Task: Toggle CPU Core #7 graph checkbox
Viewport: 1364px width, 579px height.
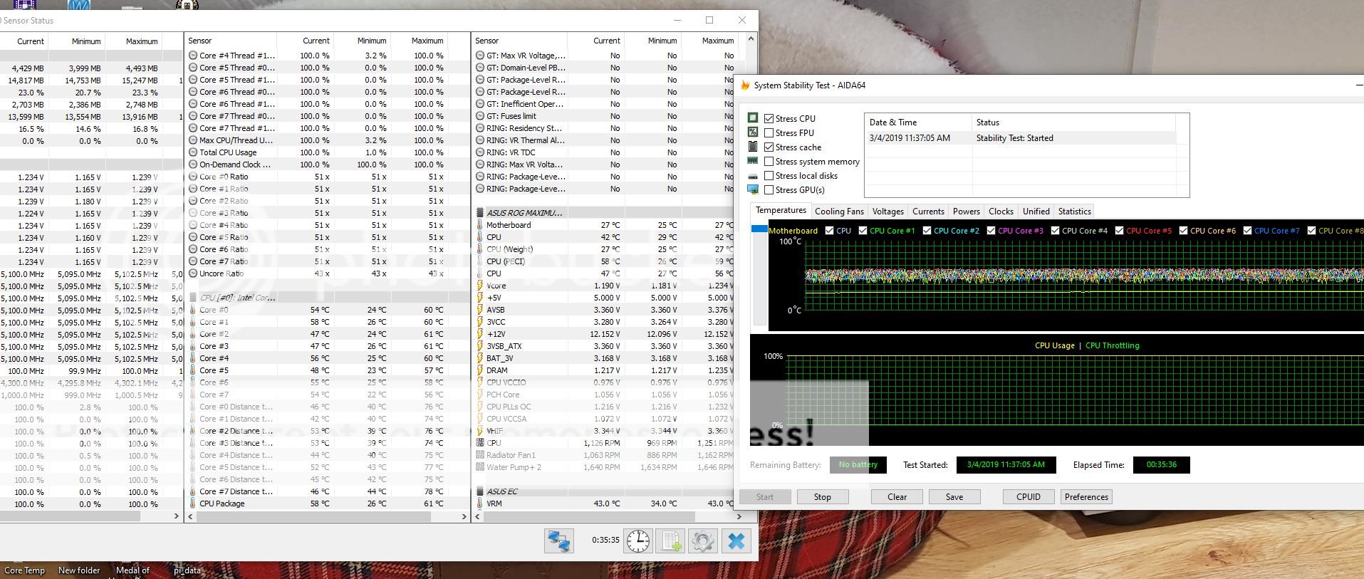Action: (x=1247, y=231)
